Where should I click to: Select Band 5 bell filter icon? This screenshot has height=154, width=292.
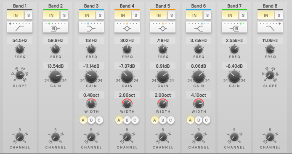coord(163,27)
